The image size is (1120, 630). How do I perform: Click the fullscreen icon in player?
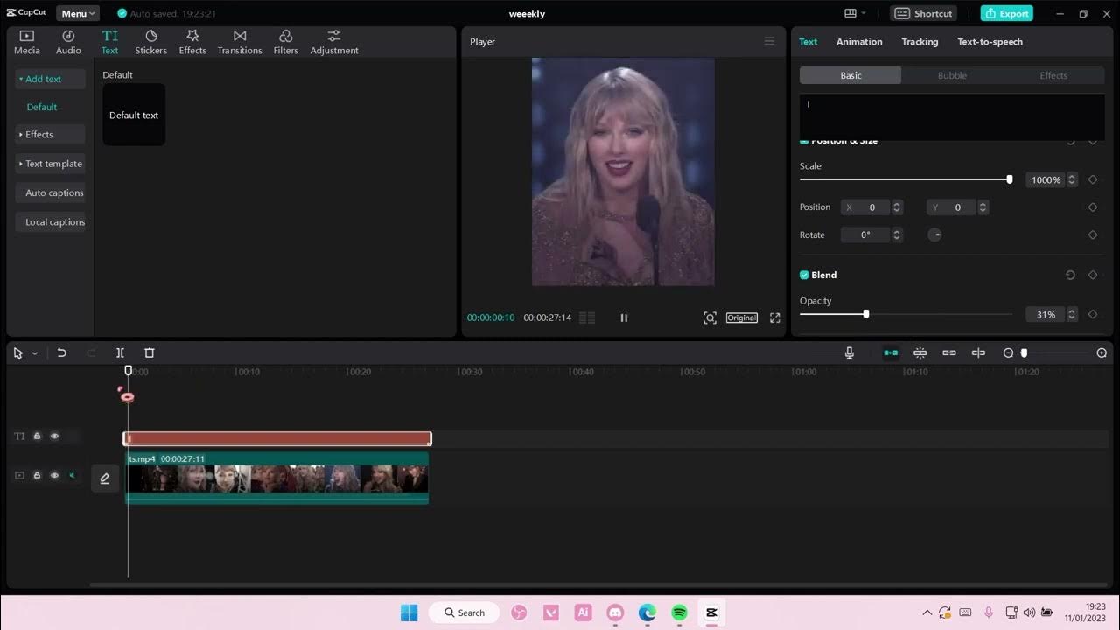tap(774, 318)
